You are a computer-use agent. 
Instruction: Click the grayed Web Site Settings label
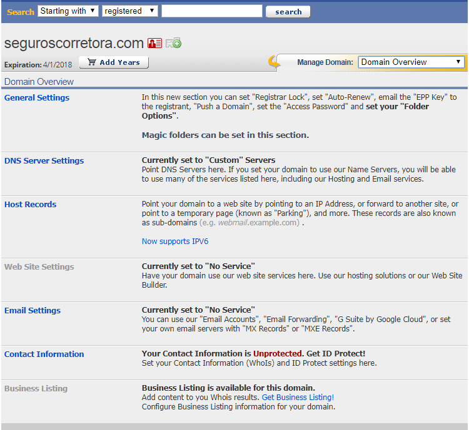point(39,267)
